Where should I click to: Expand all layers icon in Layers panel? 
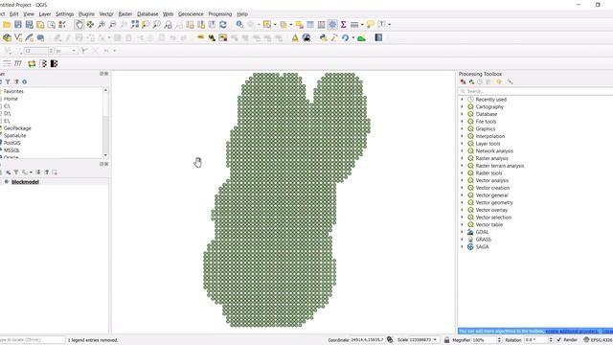pos(38,172)
